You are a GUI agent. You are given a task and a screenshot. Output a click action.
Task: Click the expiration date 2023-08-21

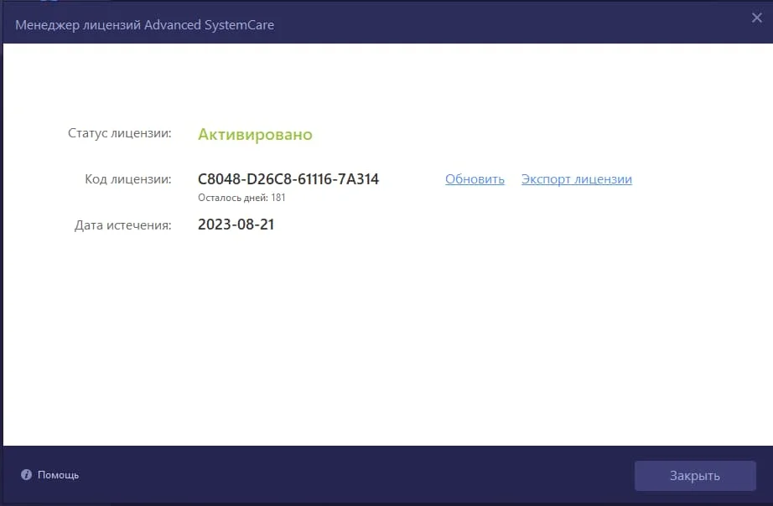pos(236,225)
